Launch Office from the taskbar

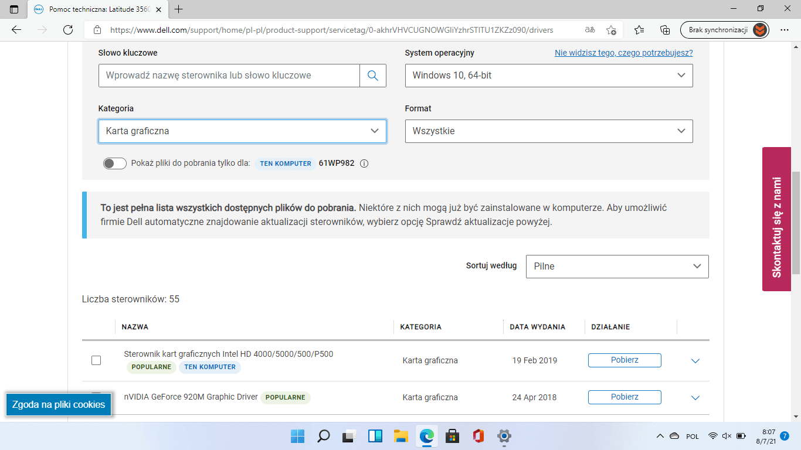(x=478, y=436)
